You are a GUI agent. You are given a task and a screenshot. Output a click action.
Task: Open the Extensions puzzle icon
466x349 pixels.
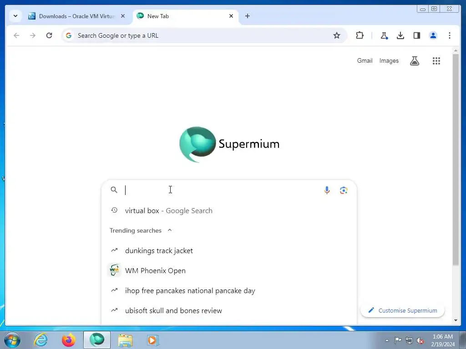360,35
